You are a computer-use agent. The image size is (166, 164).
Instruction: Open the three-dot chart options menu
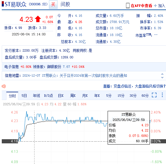(x=162, y=95)
